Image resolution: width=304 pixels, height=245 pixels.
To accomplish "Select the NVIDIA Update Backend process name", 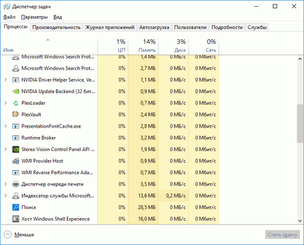I will point(58,91).
